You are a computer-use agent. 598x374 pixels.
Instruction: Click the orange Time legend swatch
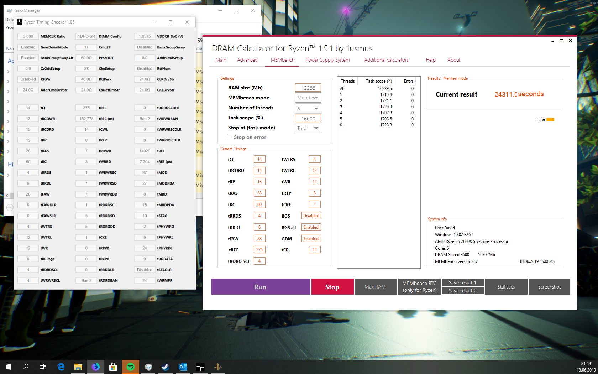550,119
